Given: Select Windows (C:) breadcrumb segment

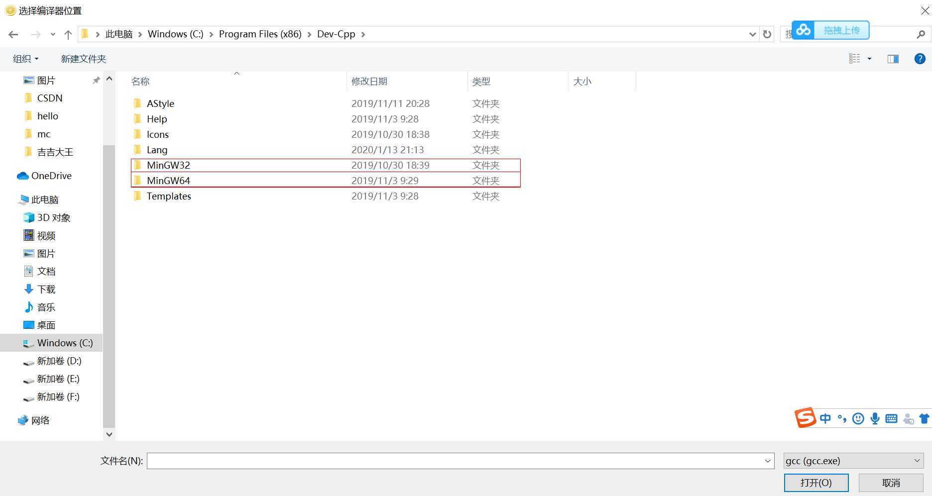Looking at the screenshot, I should coord(175,34).
